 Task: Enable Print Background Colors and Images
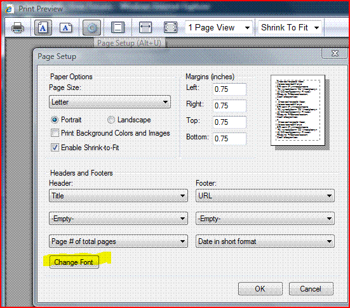coord(55,133)
